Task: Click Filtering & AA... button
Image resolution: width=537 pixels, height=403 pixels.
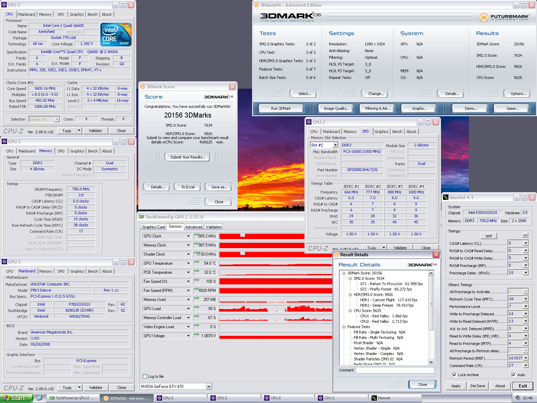Action: (378, 108)
